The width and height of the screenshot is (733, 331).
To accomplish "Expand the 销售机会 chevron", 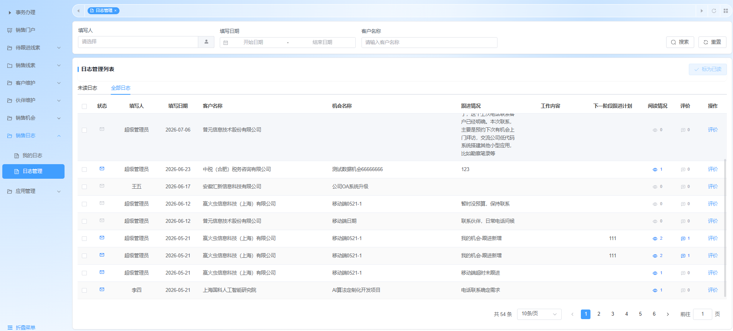I will [59, 118].
